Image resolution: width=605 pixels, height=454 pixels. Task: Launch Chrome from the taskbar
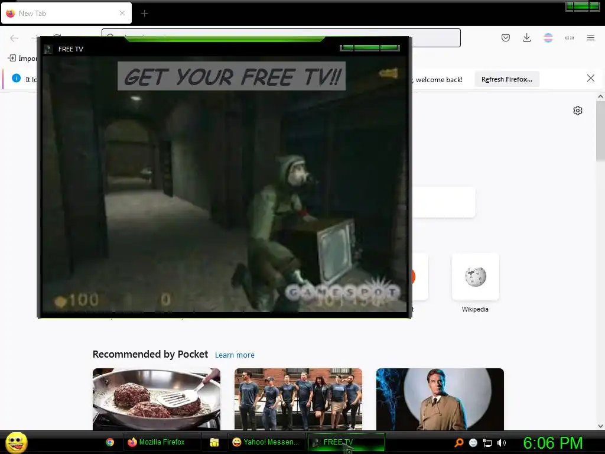tap(110, 442)
